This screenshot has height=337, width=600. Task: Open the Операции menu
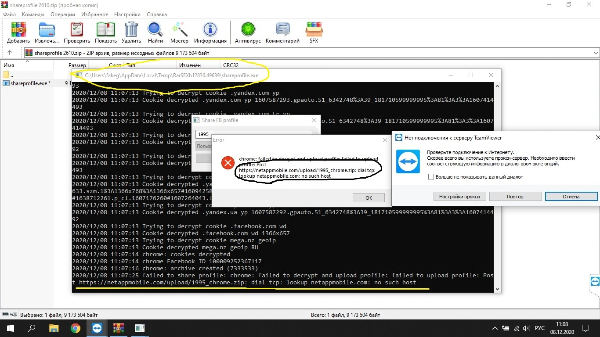pos(63,14)
